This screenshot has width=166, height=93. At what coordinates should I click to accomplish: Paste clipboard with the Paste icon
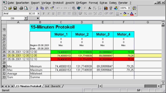[x=47, y=8]
